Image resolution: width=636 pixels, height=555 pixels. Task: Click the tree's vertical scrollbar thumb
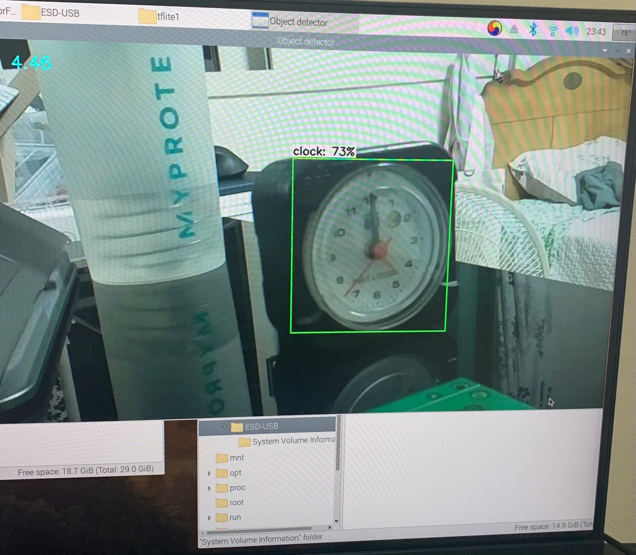(338, 443)
